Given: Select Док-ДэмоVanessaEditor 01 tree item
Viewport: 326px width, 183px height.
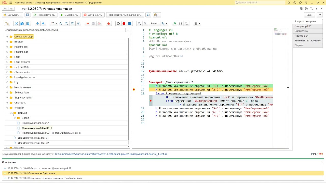Looking at the screenshot, I should pos(33,138).
